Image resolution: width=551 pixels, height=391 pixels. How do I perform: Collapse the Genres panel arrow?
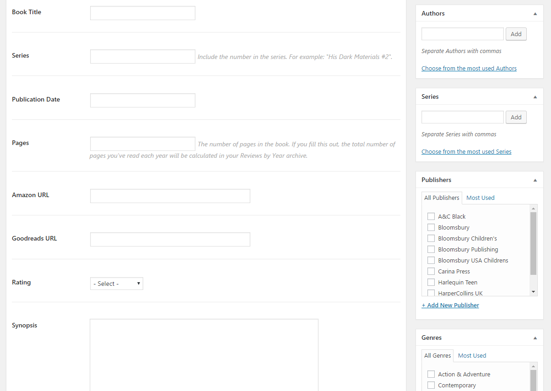(x=535, y=338)
